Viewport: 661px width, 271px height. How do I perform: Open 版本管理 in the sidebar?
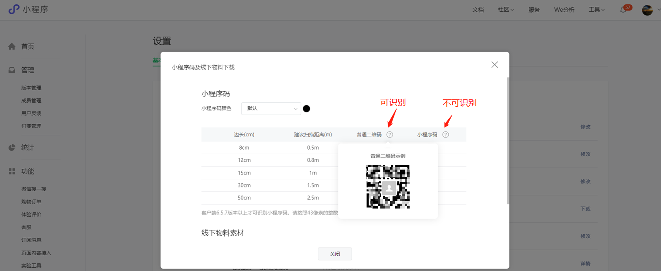pyautogui.click(x=31, y=88)
